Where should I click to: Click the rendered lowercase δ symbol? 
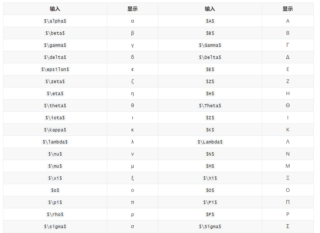pos(133,57)
